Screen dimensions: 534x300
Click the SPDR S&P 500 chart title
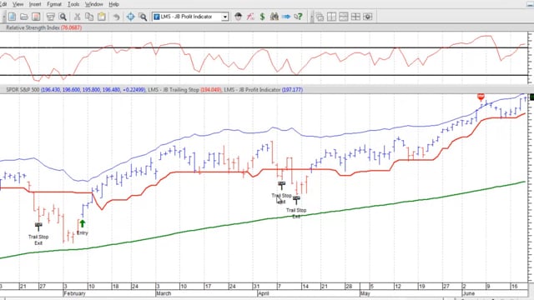[23, 90]
